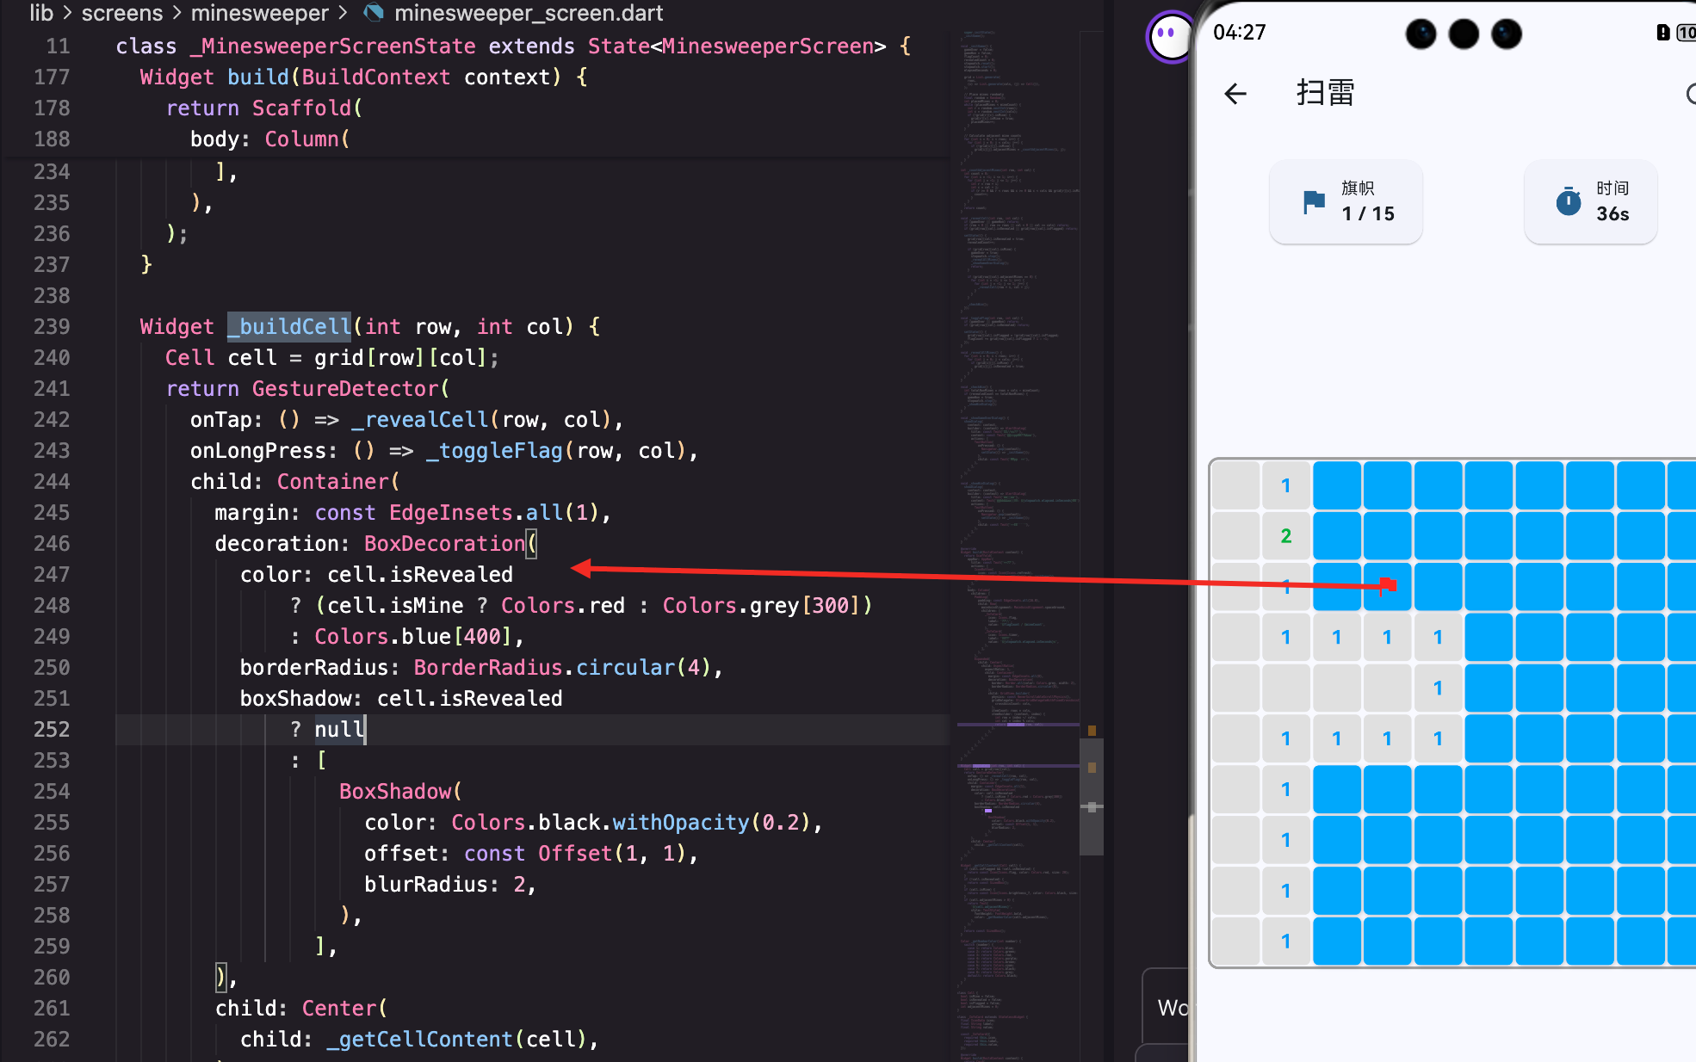Select minesweeper_screen.dart in the breadcrumb
This screenshot has width=1696, height=1062.
[528, 13]
